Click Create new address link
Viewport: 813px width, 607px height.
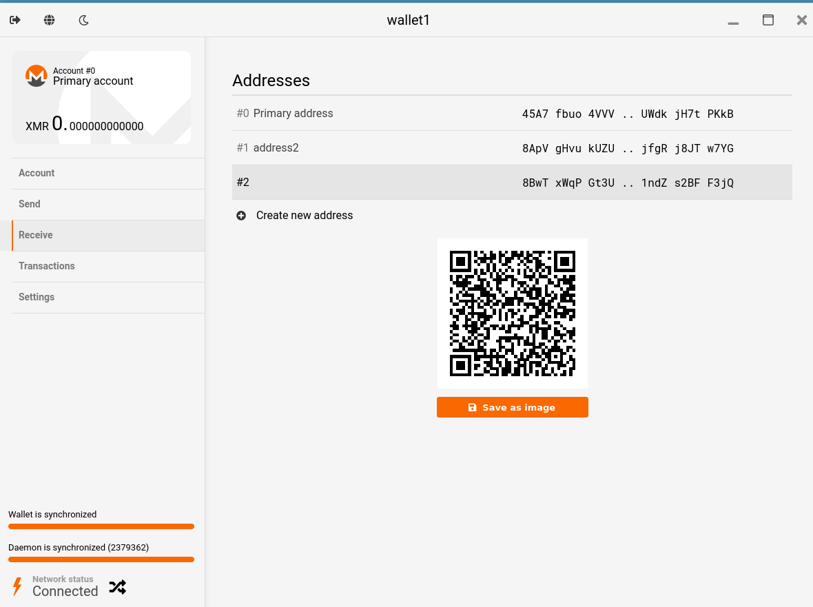click(x=305, y=216)
